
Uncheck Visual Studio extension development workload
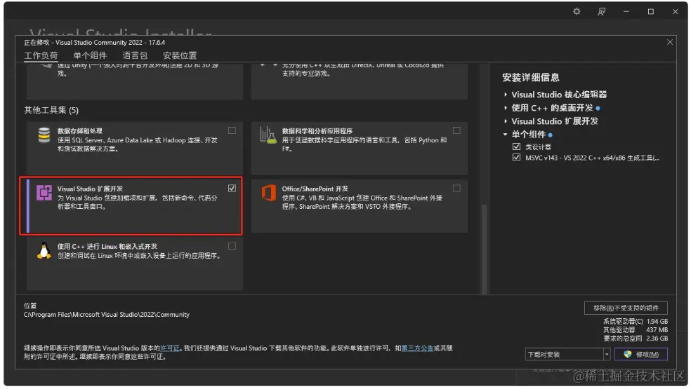click(x=232, y=188)
